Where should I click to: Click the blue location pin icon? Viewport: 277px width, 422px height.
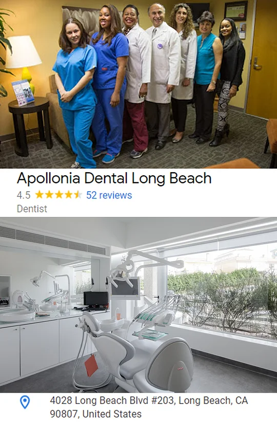(x=25, y=402)
